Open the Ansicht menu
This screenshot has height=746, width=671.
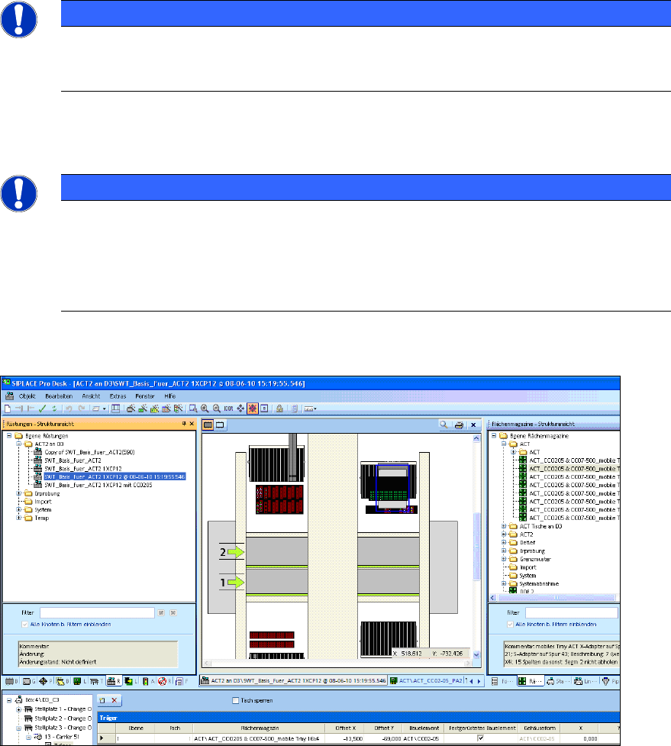click(91, 396)
